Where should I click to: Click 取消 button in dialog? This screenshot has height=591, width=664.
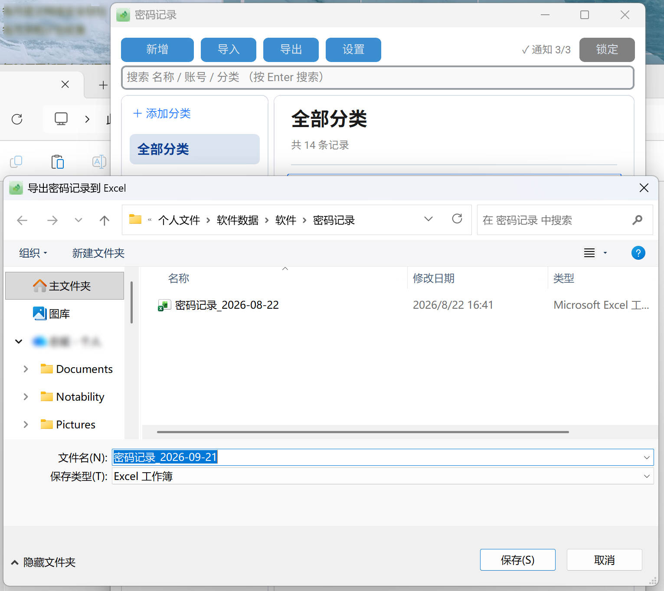605,560
